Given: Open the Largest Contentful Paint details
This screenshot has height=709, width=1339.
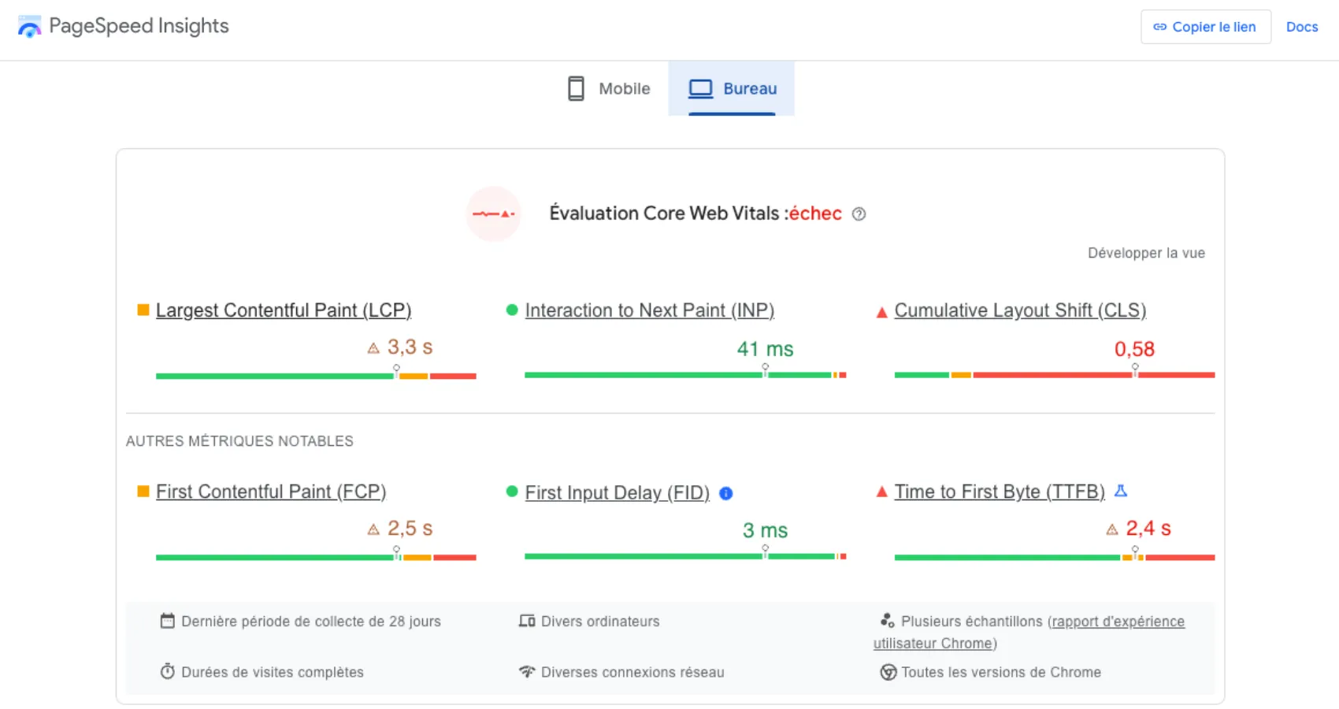Looking at the screenshot, I should coord(284,310).
